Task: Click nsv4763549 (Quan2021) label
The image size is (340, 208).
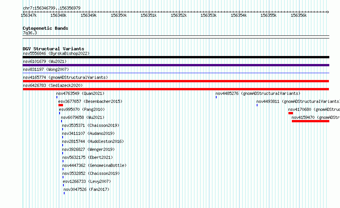Action: point(80,93)
